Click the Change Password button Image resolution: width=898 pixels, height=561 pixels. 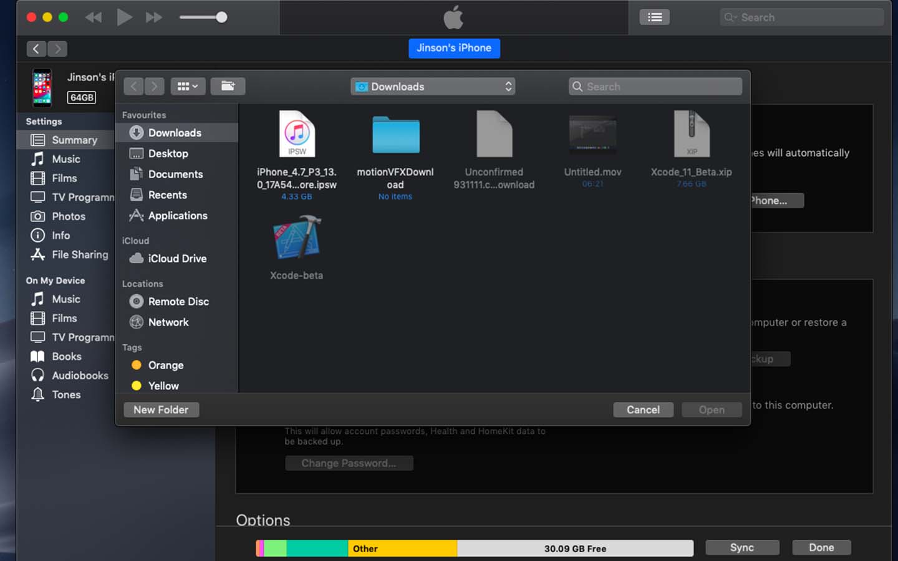pyautogui.click(x=349, y=463)
